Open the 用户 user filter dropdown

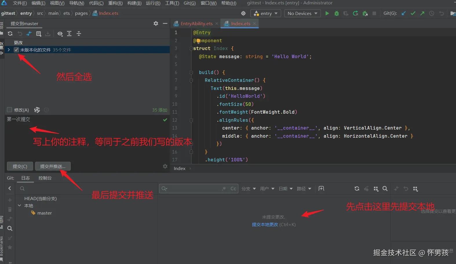[267, 189]
